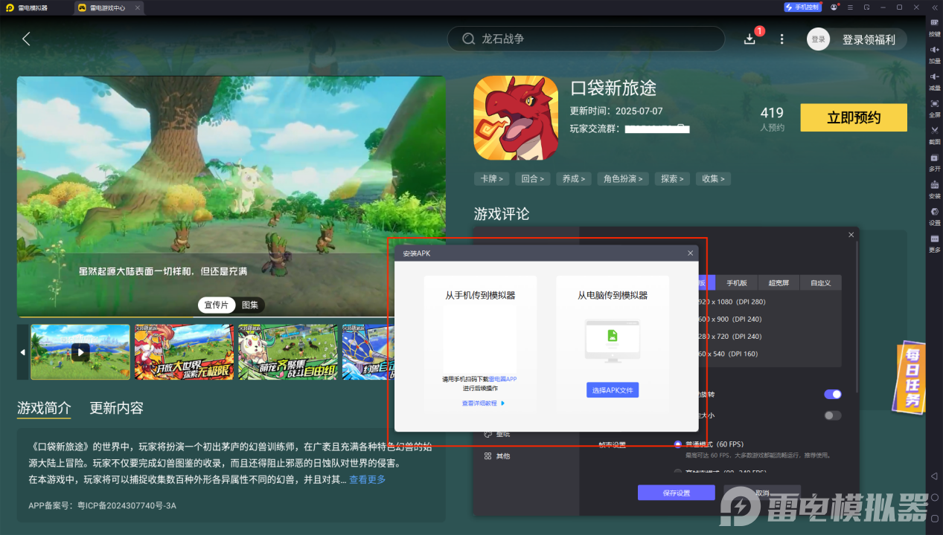Click 保存设置 to save settings

pos(676,493)
